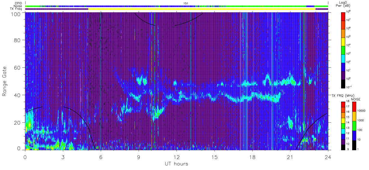Click the 24 tick on UT hours axis
The image size is (369, 170).
tap(328, 157)
